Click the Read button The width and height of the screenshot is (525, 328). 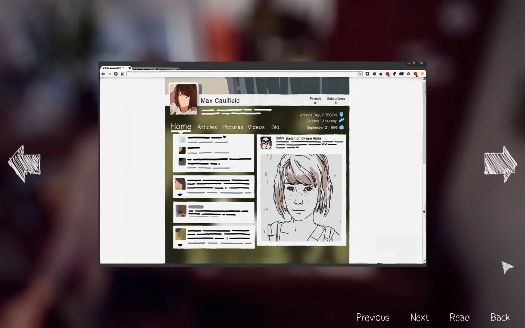click(x=459, y=317)
